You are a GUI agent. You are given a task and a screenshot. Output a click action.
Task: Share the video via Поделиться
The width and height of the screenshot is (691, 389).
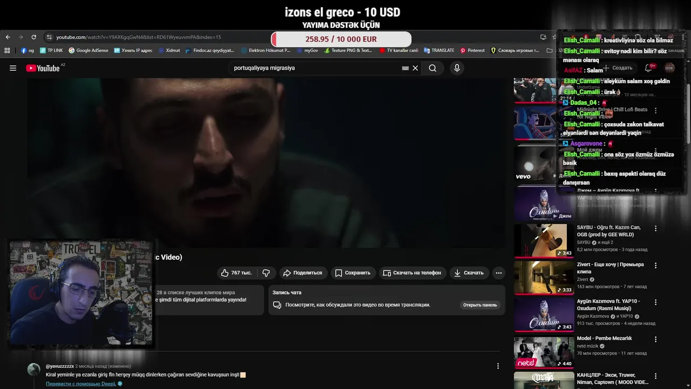[x=302, y=273]
